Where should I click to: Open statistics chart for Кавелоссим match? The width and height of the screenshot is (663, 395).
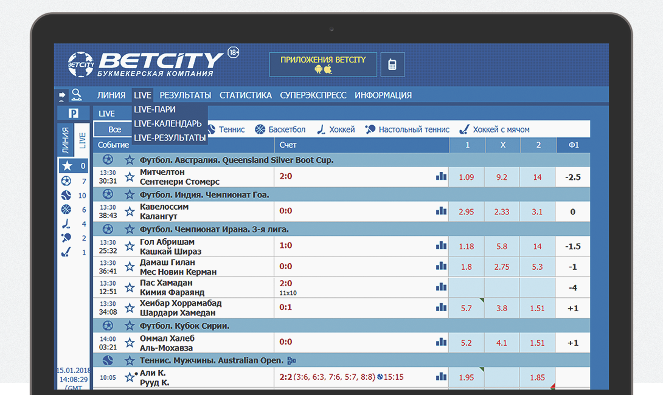tap(441, 211)
